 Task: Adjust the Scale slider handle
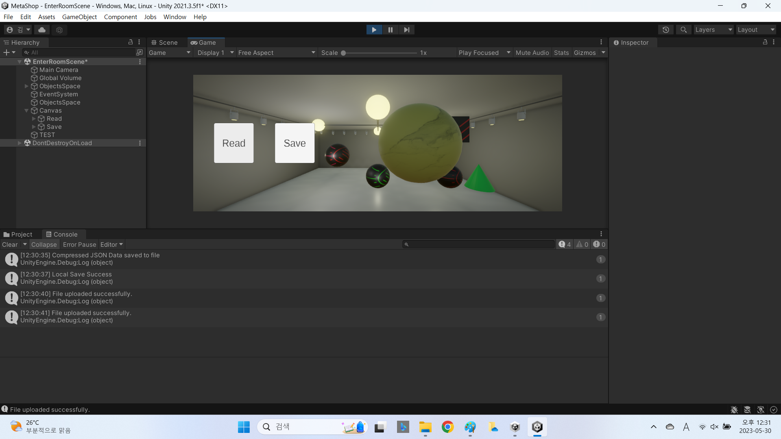[343, 53]
